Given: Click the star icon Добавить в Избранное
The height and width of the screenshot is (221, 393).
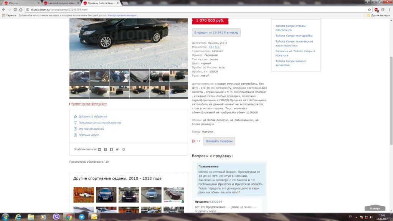Looking at the screenshot, I should [x=75, y=117].
